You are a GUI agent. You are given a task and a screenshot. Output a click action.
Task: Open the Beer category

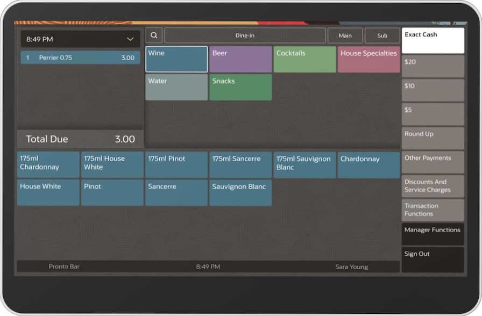[x=240, y=59]
